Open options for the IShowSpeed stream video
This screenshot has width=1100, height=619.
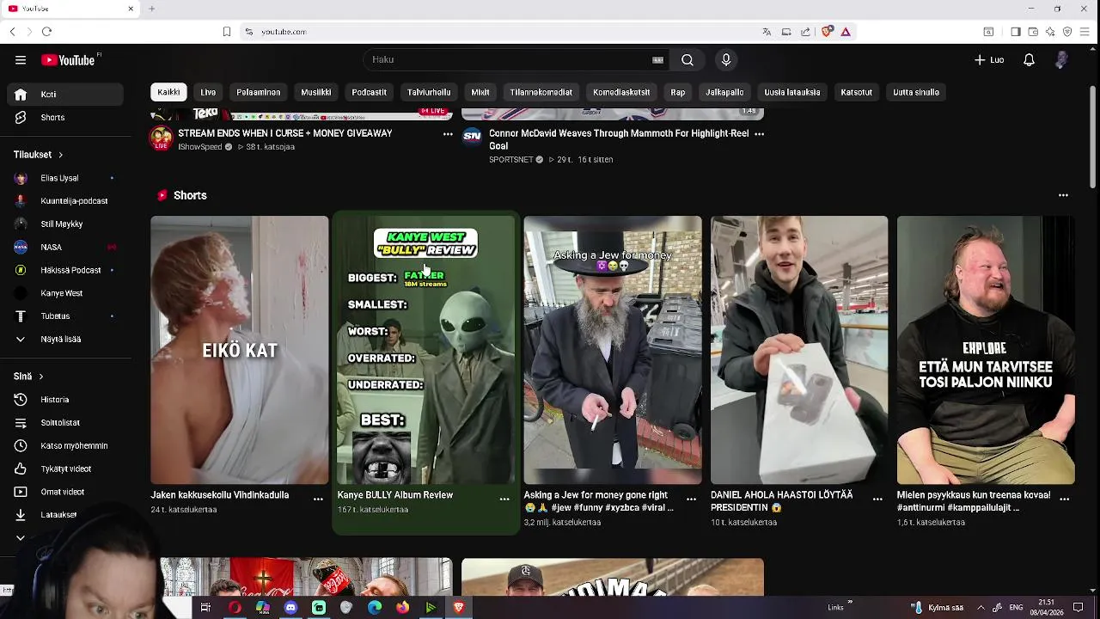448,134
